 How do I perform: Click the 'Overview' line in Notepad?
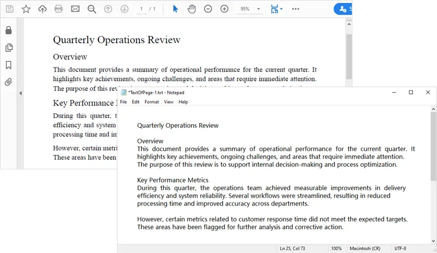click(150, 141)
